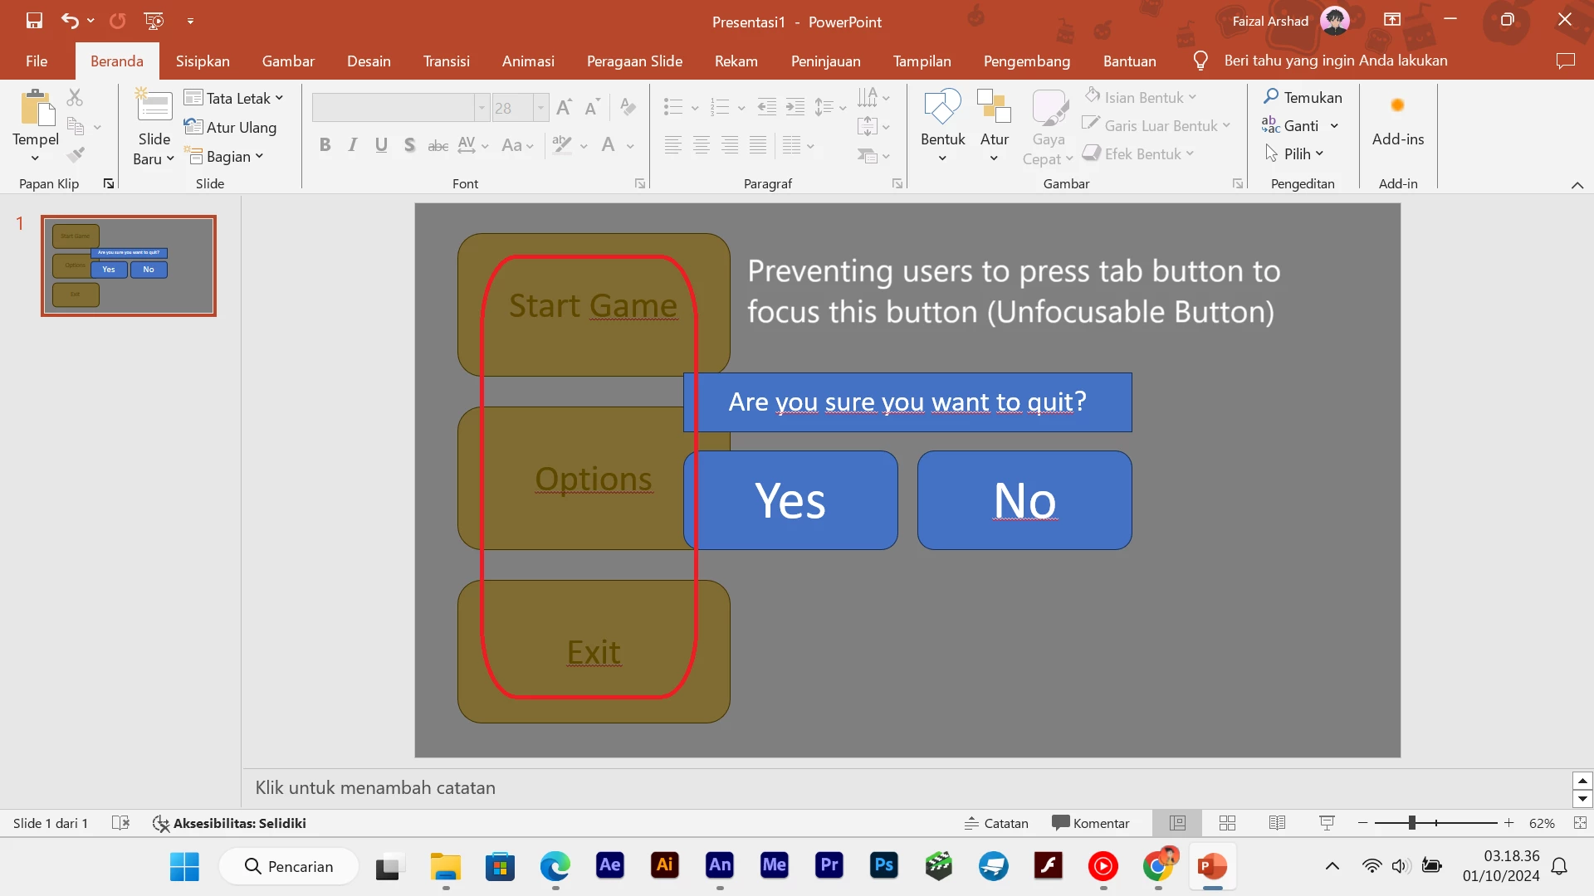Open the Animasi ribbon tab

point(528,61)
